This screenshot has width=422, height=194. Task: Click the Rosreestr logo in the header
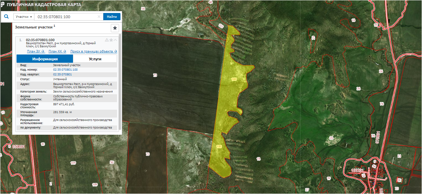[3, 5]
